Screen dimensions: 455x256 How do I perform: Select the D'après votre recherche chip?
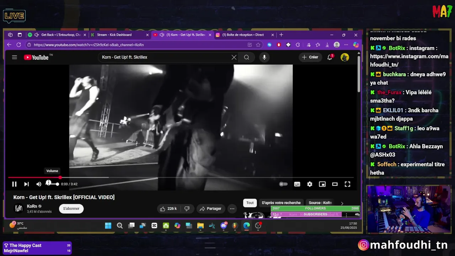281,203
